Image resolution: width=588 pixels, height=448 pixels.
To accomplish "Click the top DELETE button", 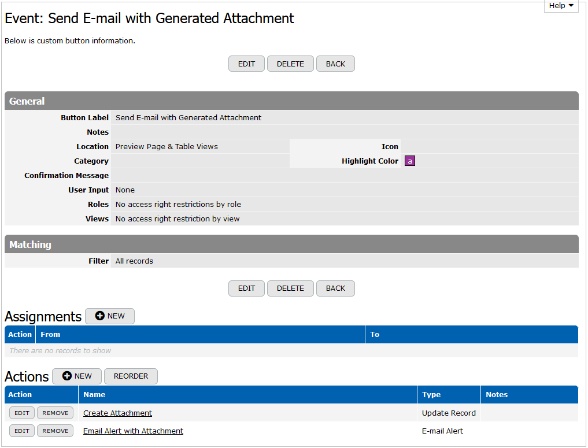I will point(290,64).
